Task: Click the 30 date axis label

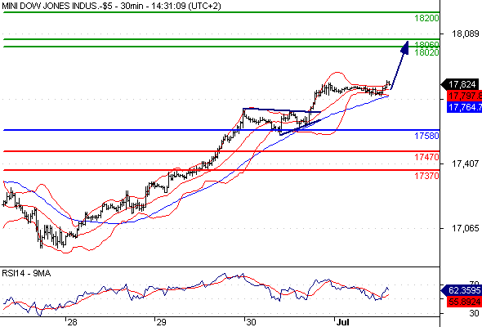Action: pyautogui.click(x=251, y=322)
